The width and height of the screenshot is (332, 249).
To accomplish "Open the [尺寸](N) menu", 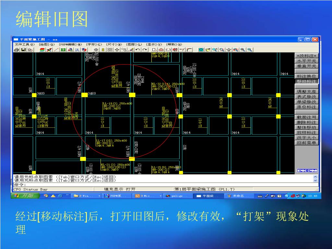I will [114, 44].
